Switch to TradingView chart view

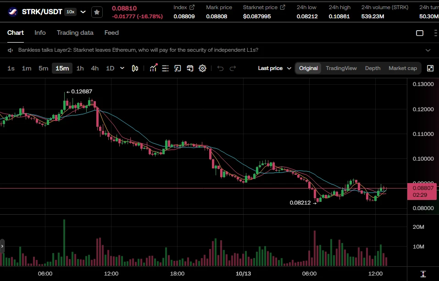341,69
